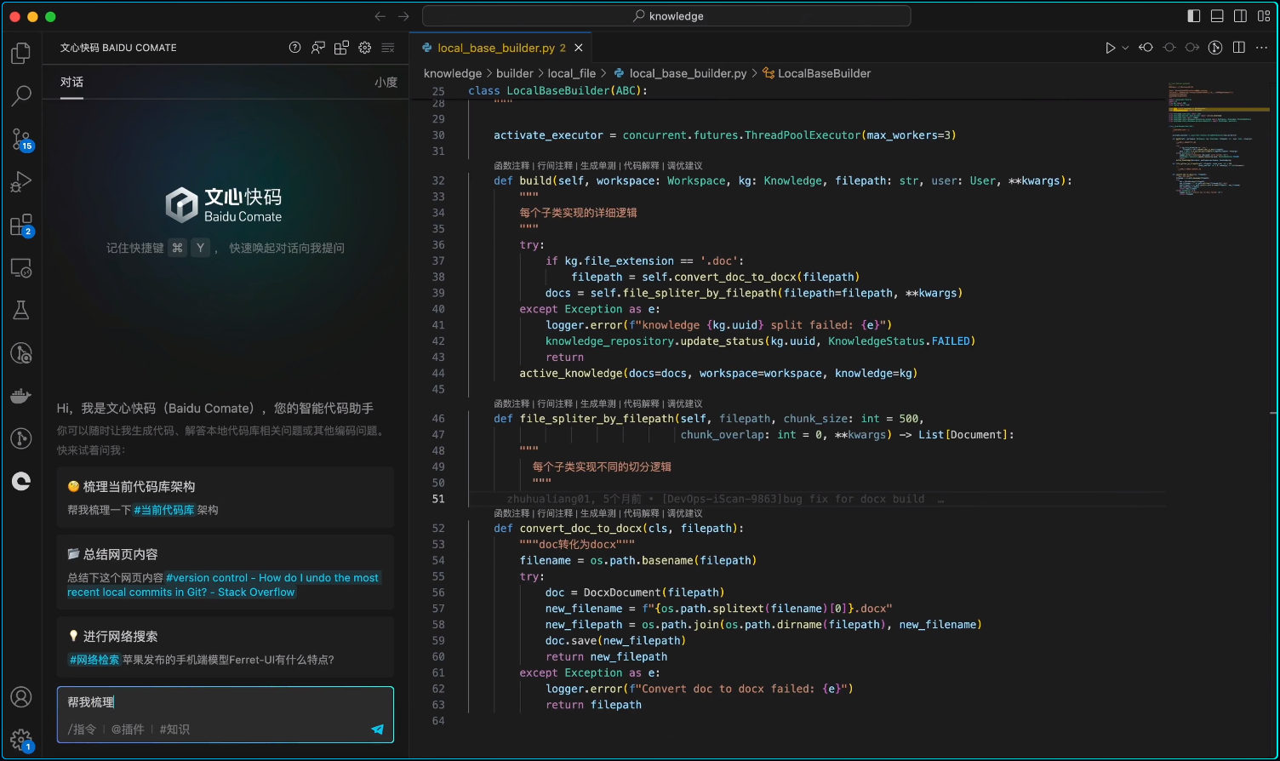The image size is (1280, 761).
Task: Open the Testing flask icon
Action: pyautogui.click(x=21, y=310)
